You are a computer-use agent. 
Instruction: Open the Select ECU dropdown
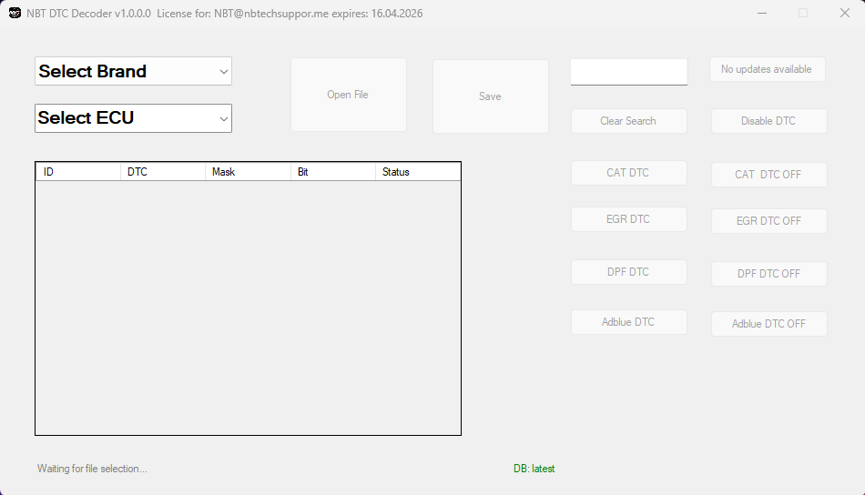click(x=133, y=118)
